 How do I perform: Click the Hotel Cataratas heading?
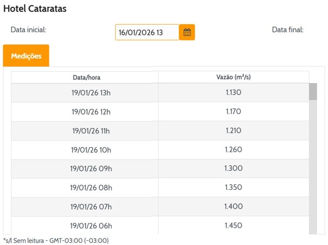pos(35,8)
